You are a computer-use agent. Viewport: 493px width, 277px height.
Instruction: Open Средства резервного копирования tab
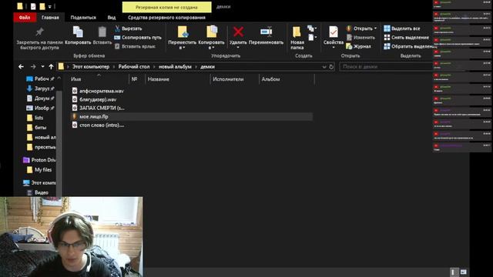pyautogui.click(x=166, y=18)
